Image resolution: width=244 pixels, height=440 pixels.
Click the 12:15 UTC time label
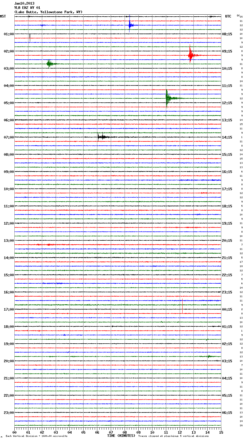(x=227, y=103)
